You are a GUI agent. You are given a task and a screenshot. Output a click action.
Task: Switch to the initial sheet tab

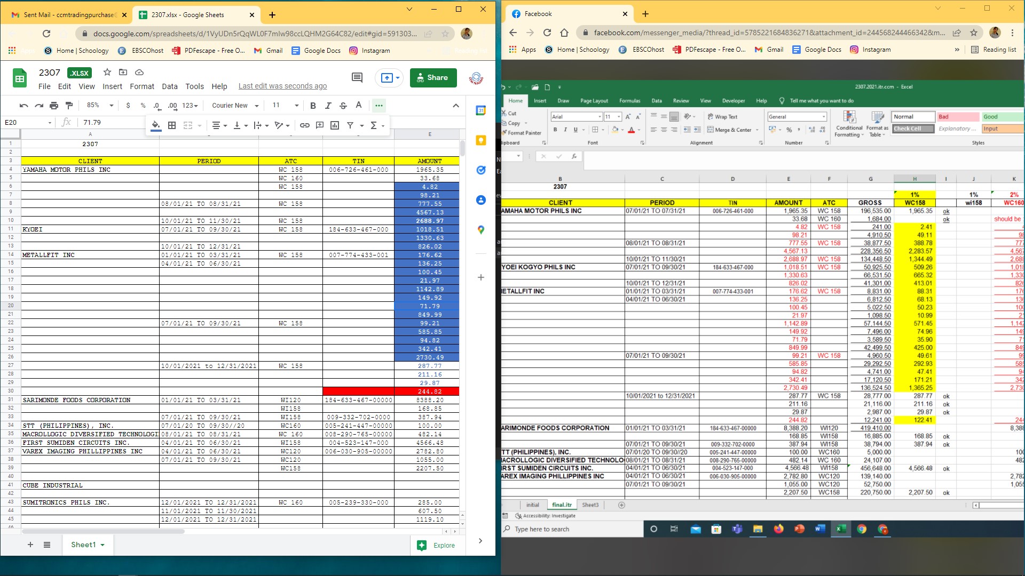point(532,505)
